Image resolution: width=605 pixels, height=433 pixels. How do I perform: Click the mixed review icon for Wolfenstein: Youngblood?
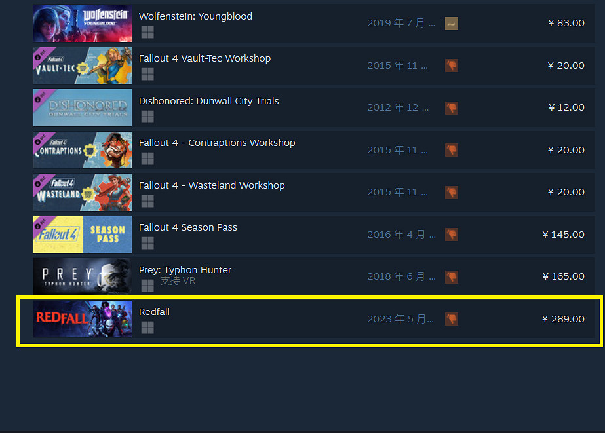pos(452,24)
